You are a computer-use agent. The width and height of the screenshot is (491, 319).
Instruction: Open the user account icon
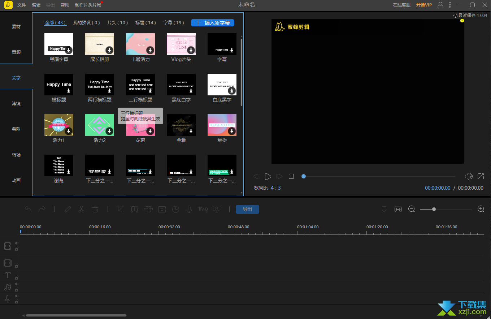pos(440,5)
